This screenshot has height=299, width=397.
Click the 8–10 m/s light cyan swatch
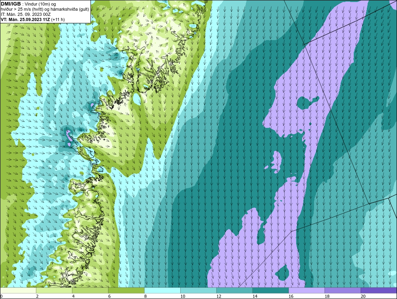(x=162, y=290)
